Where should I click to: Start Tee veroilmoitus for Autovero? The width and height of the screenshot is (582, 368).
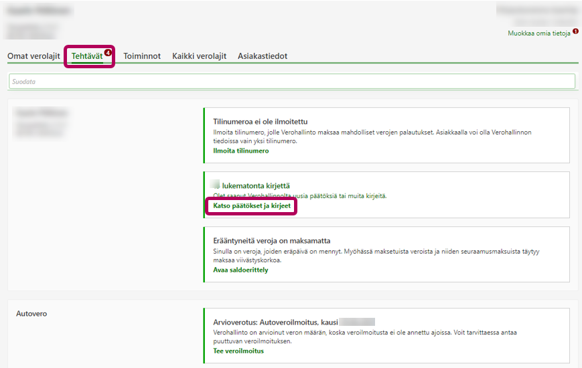pyautogui.click(x=238, y=351)
